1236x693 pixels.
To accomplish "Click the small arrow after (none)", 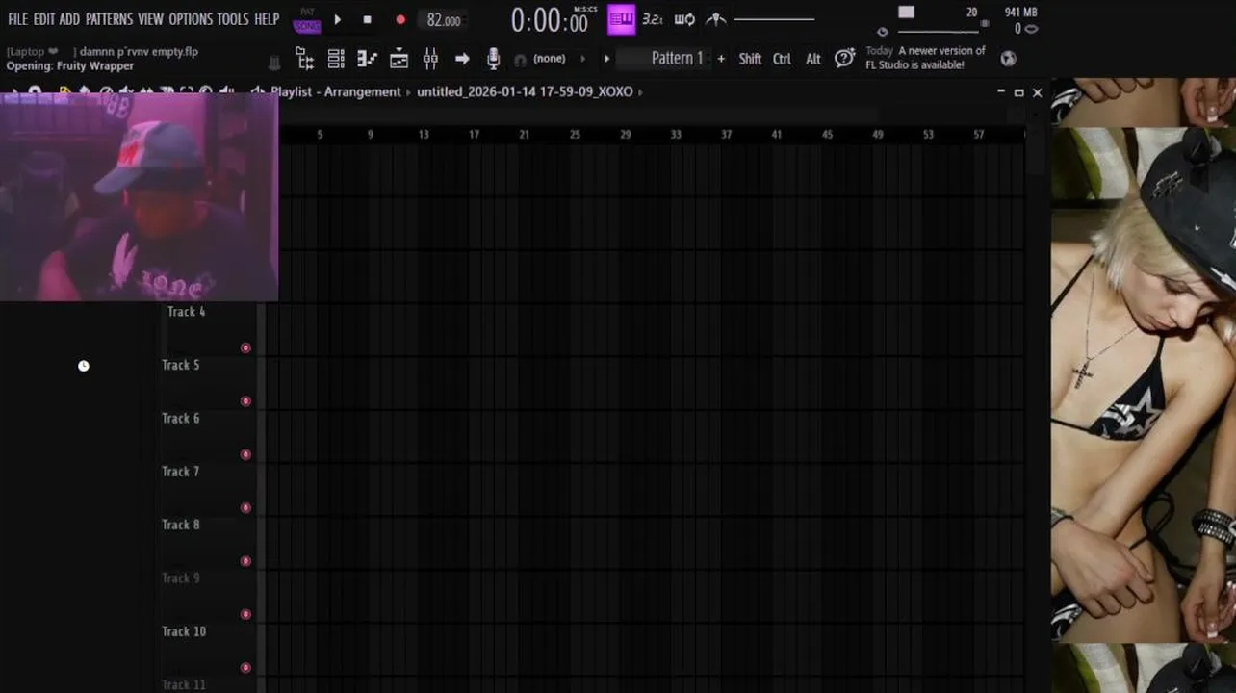I will [582, 59].
